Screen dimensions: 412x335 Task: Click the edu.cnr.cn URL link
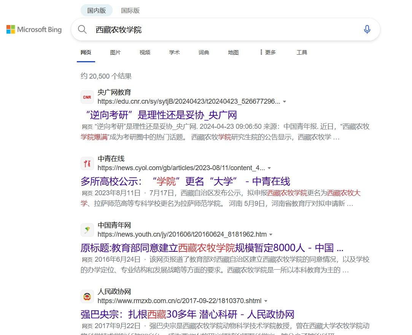[189, 101]
